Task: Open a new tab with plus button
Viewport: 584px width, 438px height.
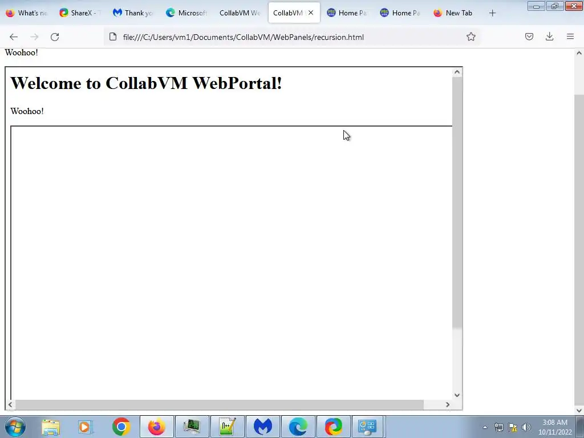Action: (x=492, y=13)
